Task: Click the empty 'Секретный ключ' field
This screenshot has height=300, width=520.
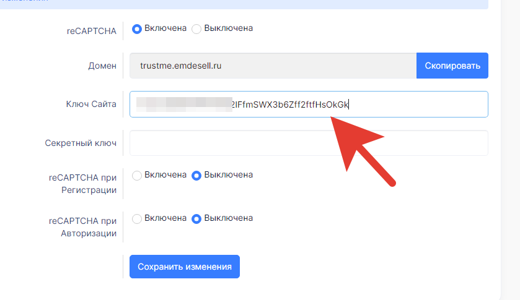Action: (x=309, y=143)
